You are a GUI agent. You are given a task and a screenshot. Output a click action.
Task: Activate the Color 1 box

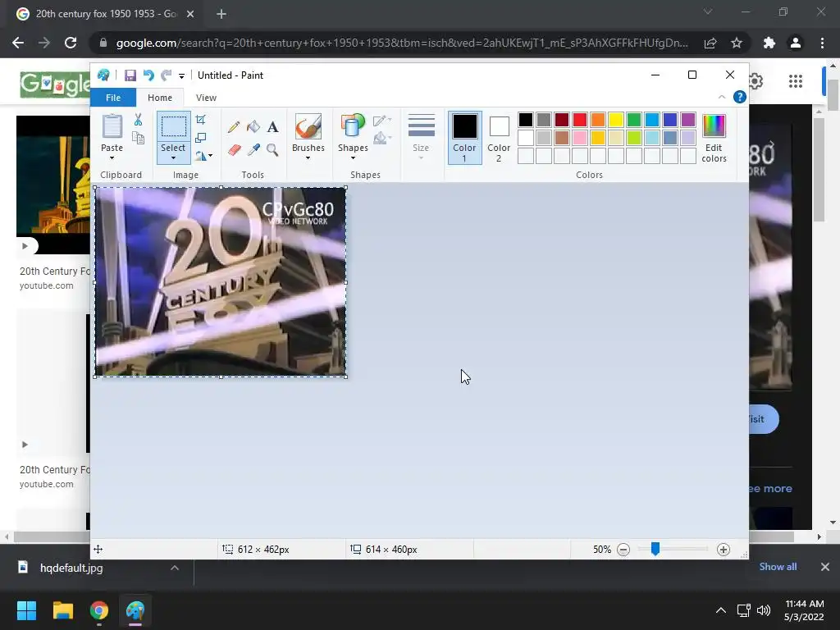click(464, 138)
